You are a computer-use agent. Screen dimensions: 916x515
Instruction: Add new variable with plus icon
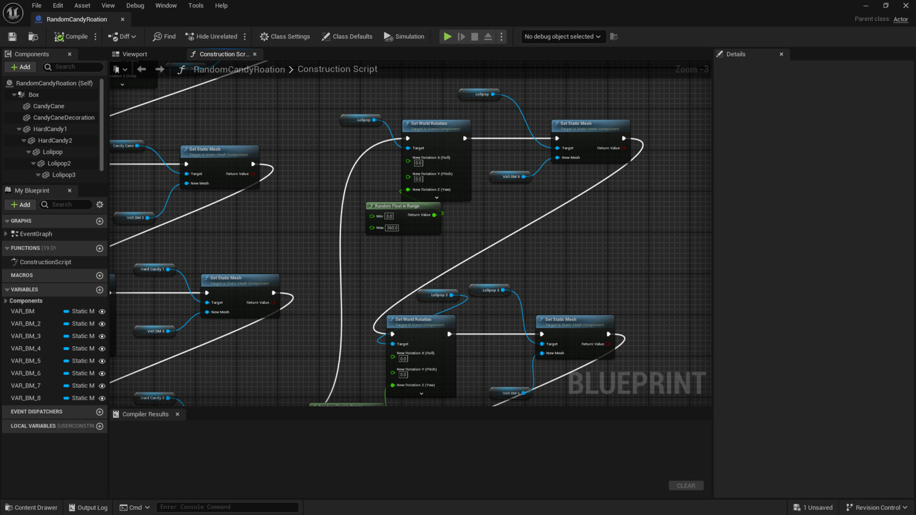(100, 290)
